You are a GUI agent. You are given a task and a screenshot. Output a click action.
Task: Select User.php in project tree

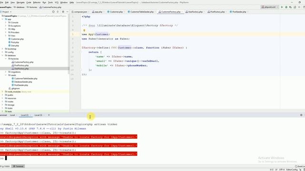[14, 46]
